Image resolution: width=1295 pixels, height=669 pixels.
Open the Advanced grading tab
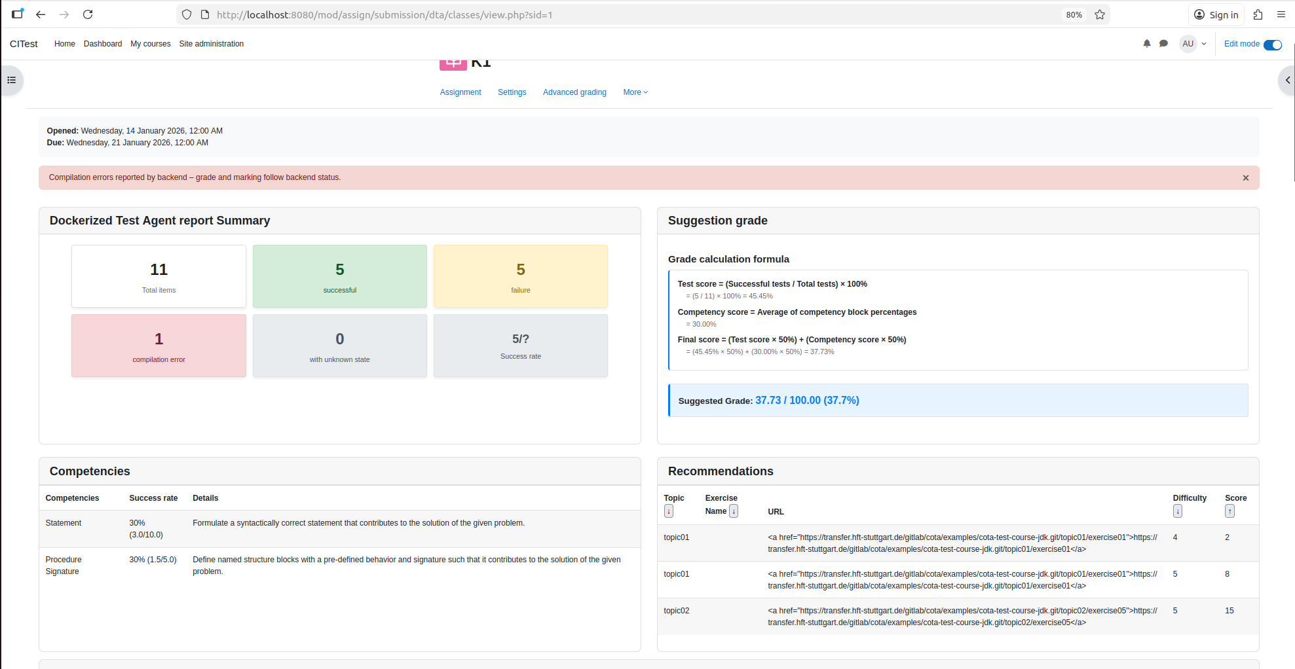click(574, 92)
